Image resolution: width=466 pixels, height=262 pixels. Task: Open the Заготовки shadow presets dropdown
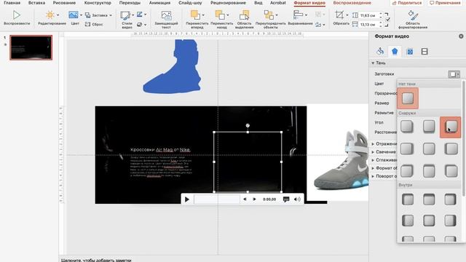click(x=454, y=74)
